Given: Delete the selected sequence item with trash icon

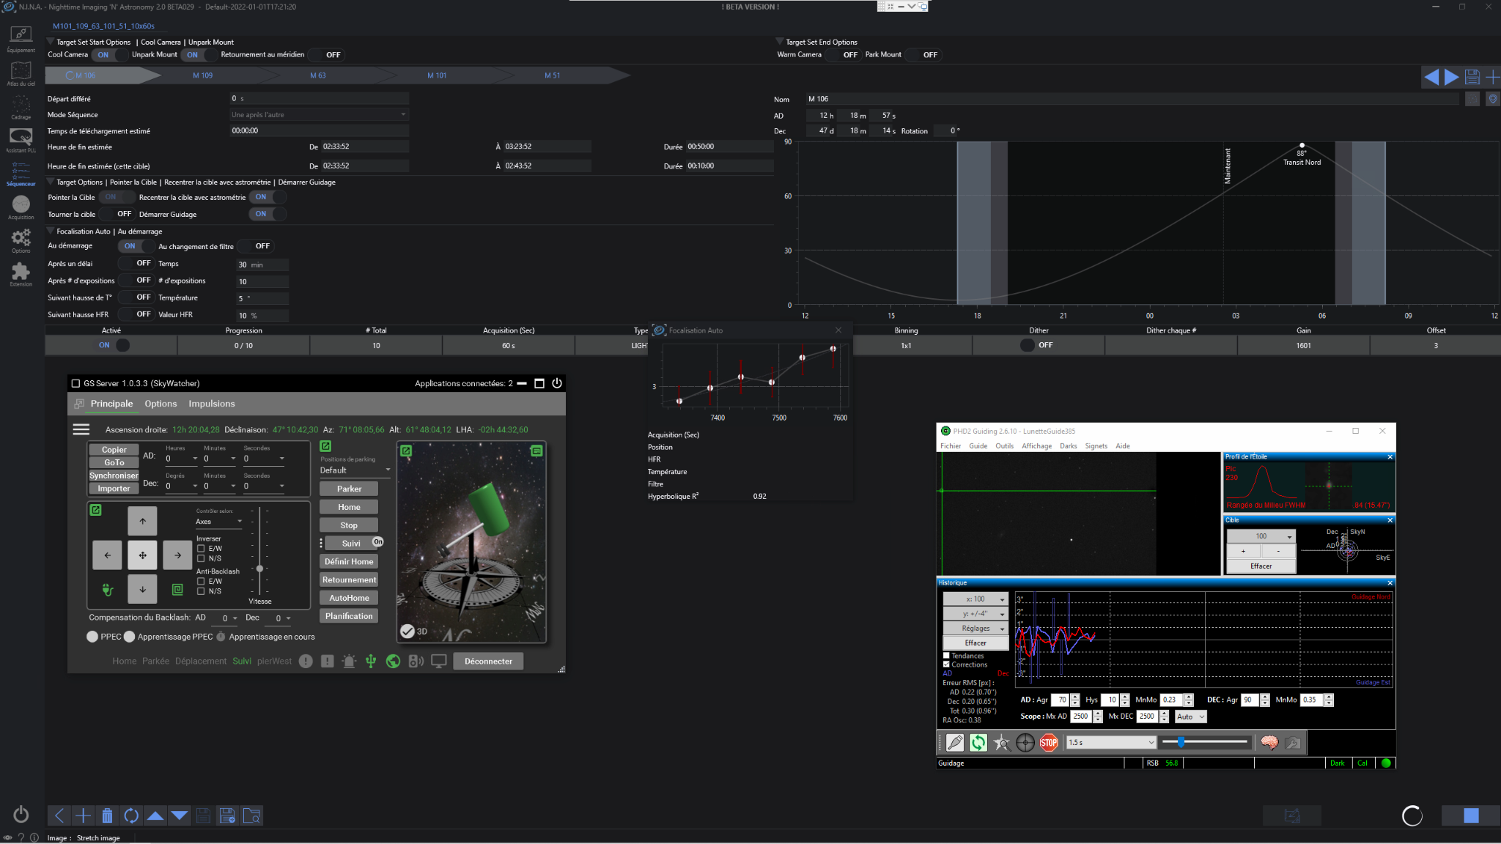Looking at the screenshot, I should (107, 815).
